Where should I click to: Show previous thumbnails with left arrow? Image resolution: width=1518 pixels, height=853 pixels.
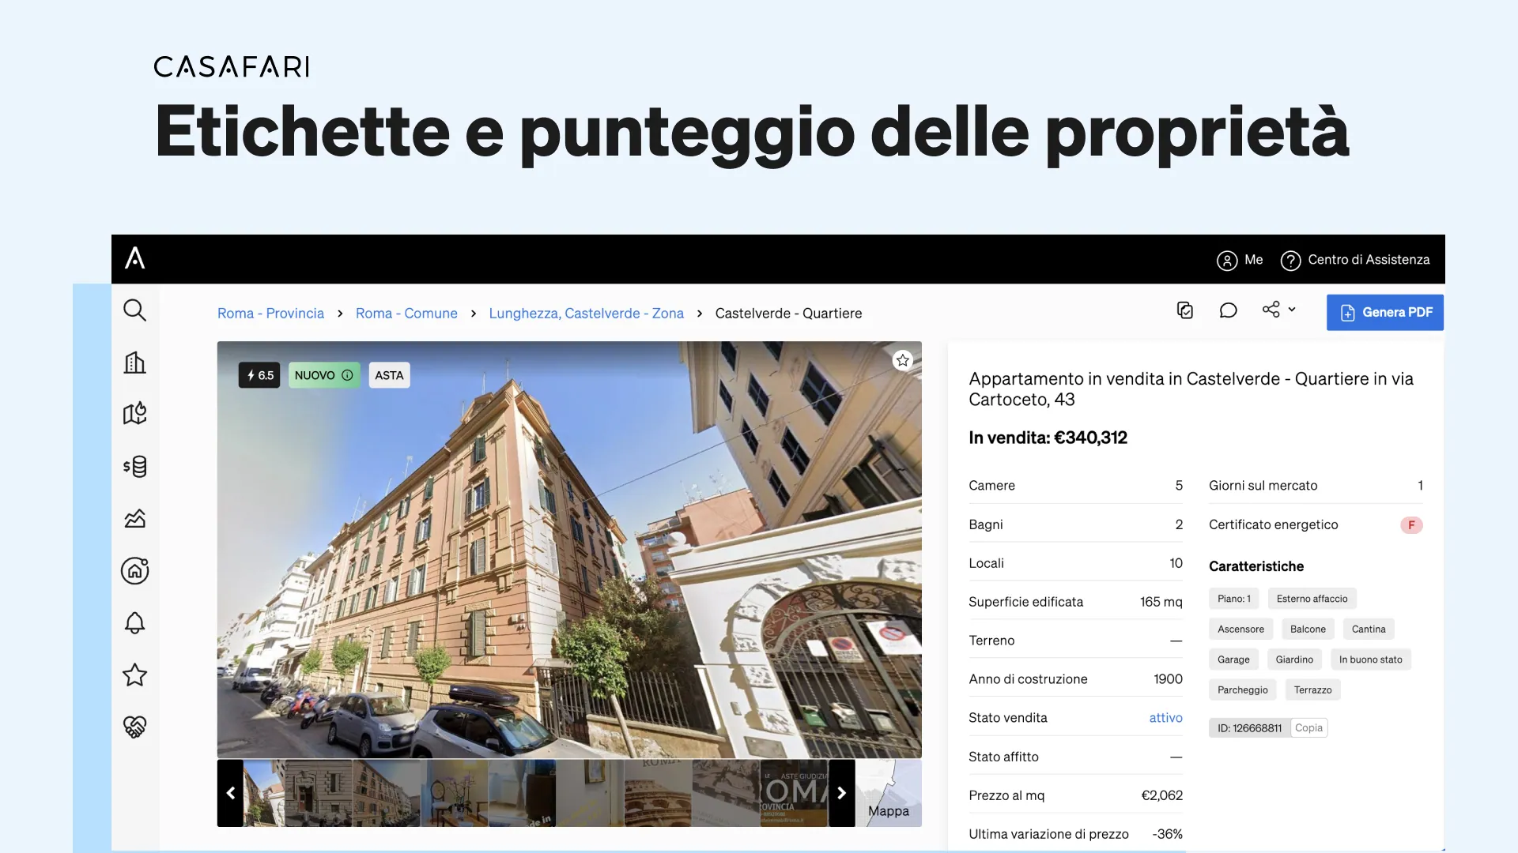coord(230,793)
